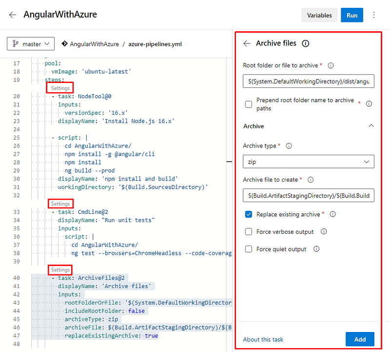Screen dimensions: 390x352
Task: Click the back arrow in Archive files panel
Action: point(247,43)
